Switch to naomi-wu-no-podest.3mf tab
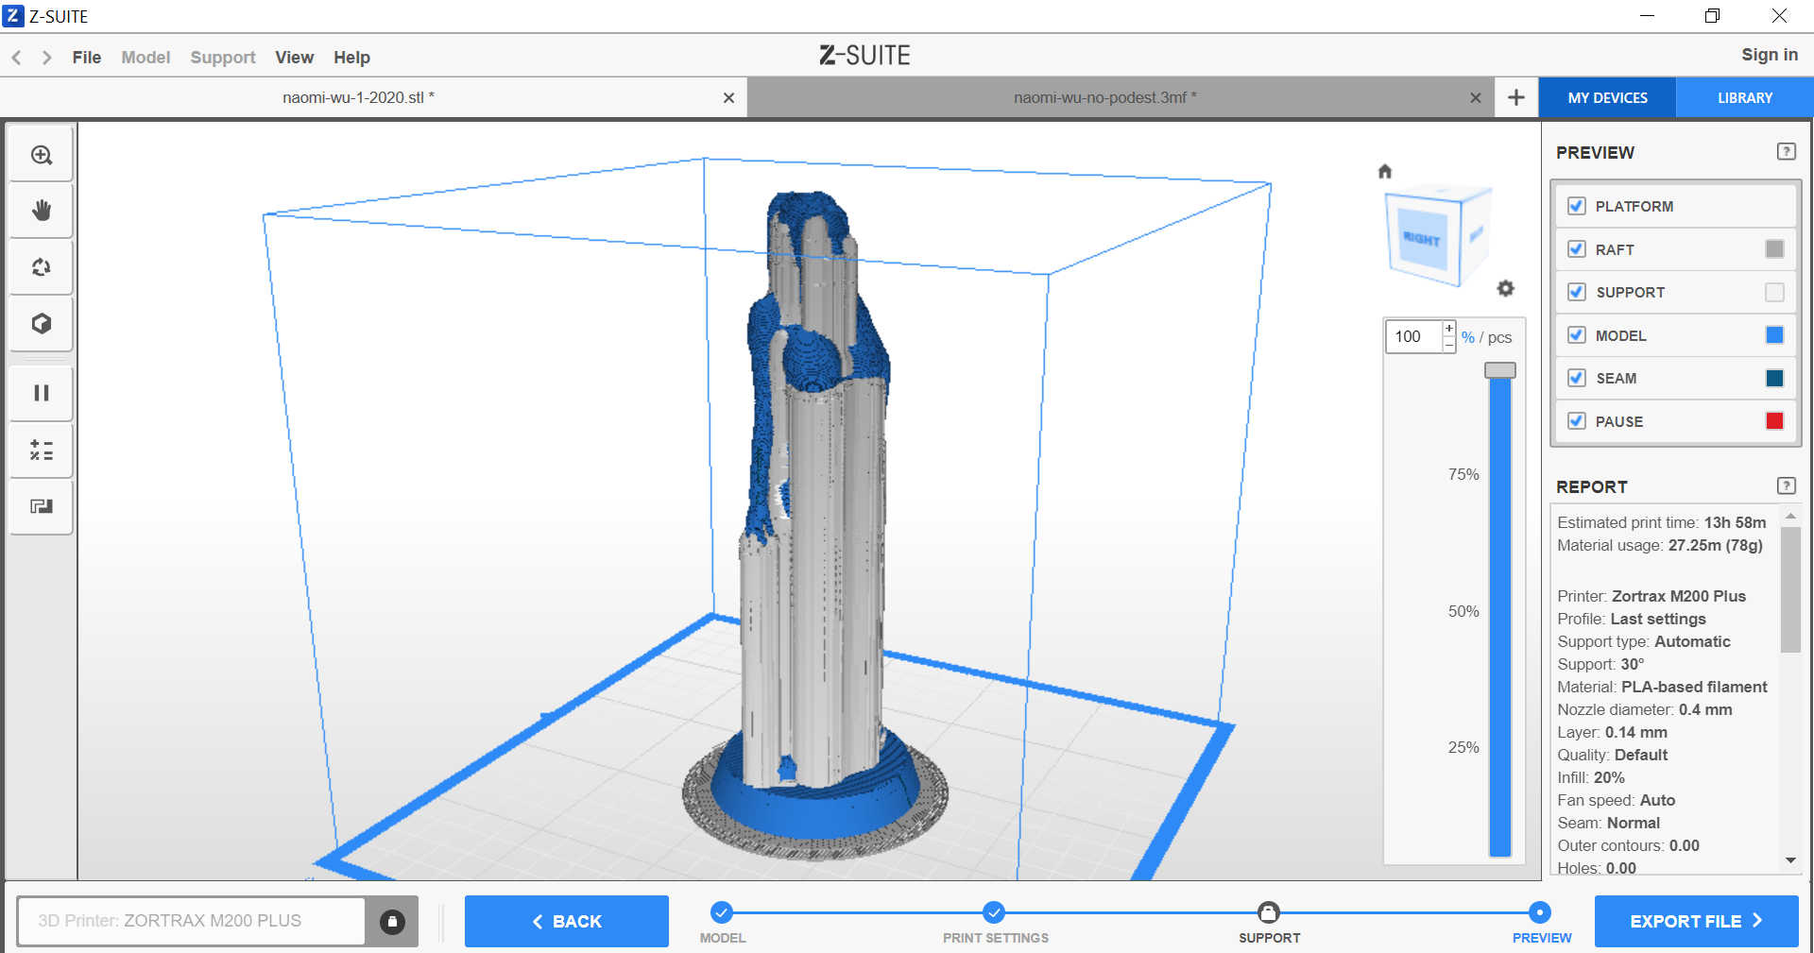The width and height of the screenshot is (1814, 953). point(1104,97)
